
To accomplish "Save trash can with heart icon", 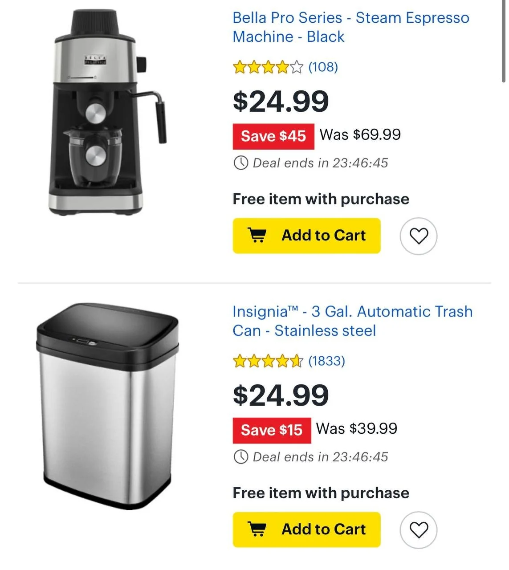I will pos(419,530).
